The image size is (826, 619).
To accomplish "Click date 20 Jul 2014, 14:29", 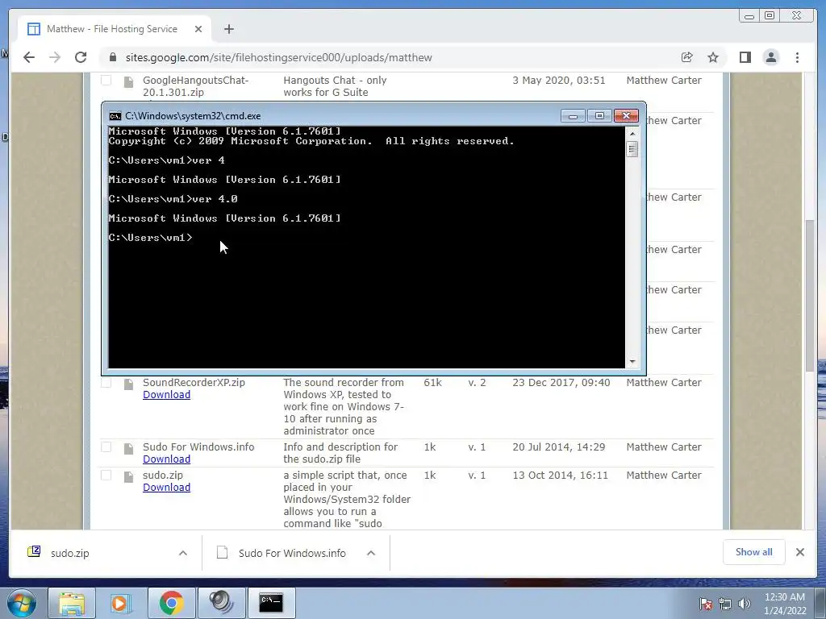I will click(x=559, y=447).
